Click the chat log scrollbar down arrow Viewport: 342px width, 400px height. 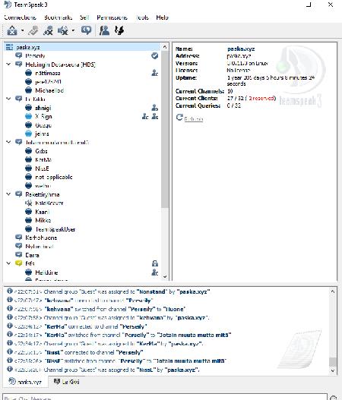click(333, 370)
